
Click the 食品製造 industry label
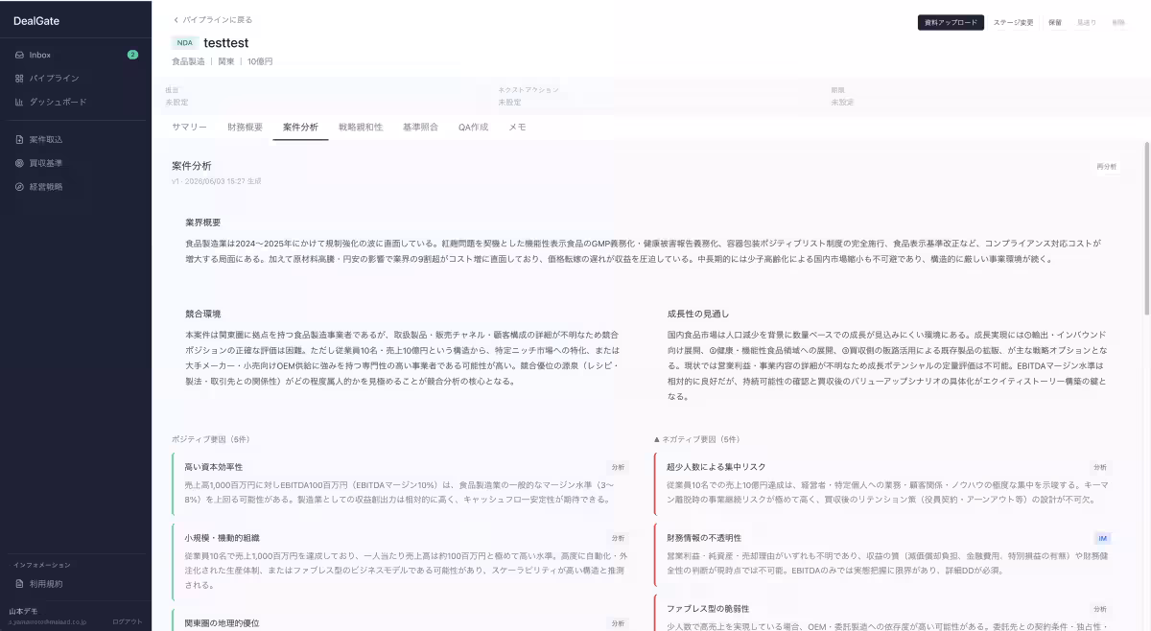[188, 61]
